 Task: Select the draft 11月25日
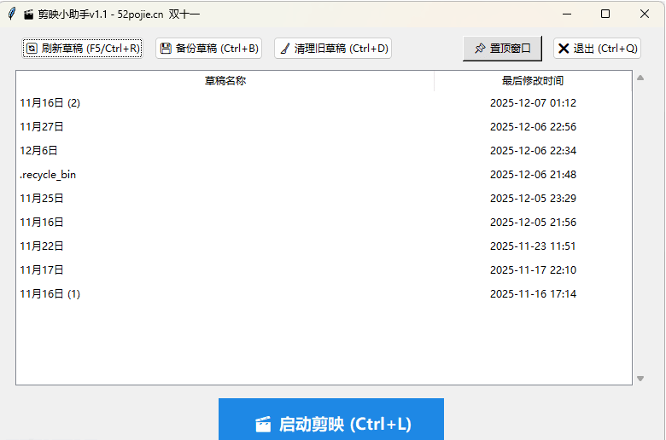click(x=324, y=198)
